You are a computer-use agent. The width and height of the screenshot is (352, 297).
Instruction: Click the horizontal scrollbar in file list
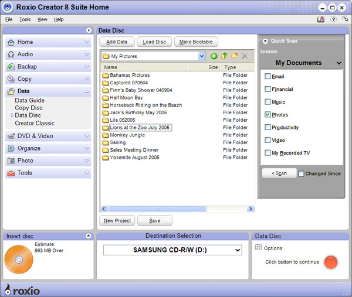pyautogui.click(x=157, y=209)
